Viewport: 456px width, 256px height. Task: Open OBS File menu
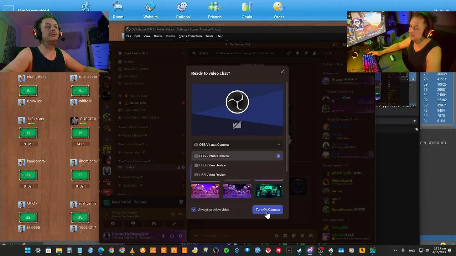coord(129,36)
